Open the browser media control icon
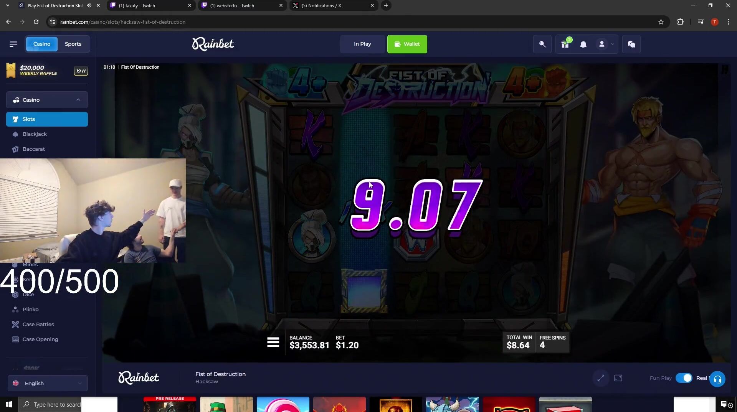This screenshot has width=737, height=412. (x=701, y=22)
